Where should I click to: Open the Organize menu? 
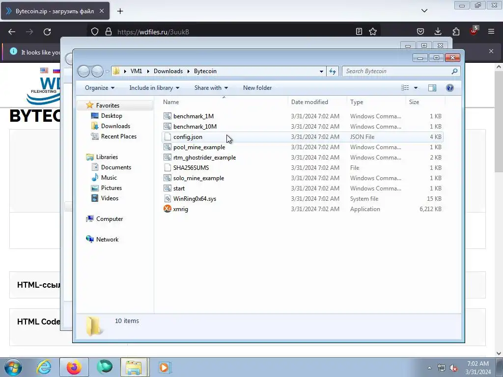click(99, 88)
